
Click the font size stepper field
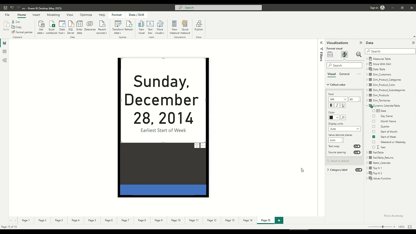(x=354, y=99)
